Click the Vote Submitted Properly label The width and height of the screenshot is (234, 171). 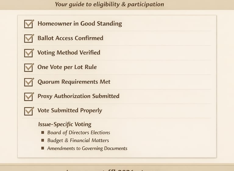point(69,110)
